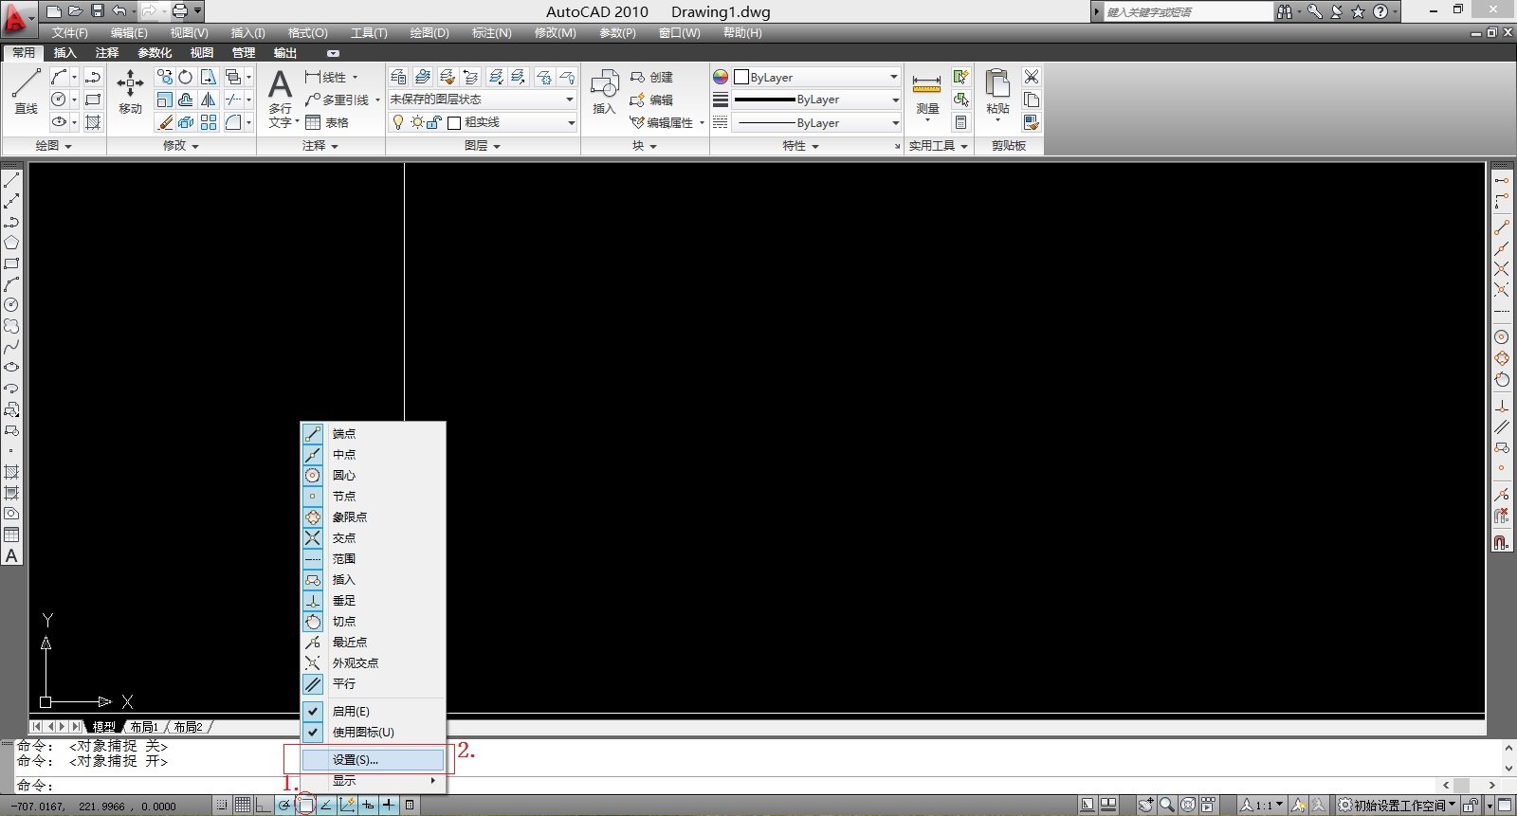The image size is (1517, 816).
Task: Click the calculator icon in utilities panel
Action: 960,122
